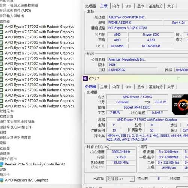Select AMD Radeon(TM) Graphics display adapter
Image resolution: width=188 pixels, height=188 pixels.
coord(26,180)
